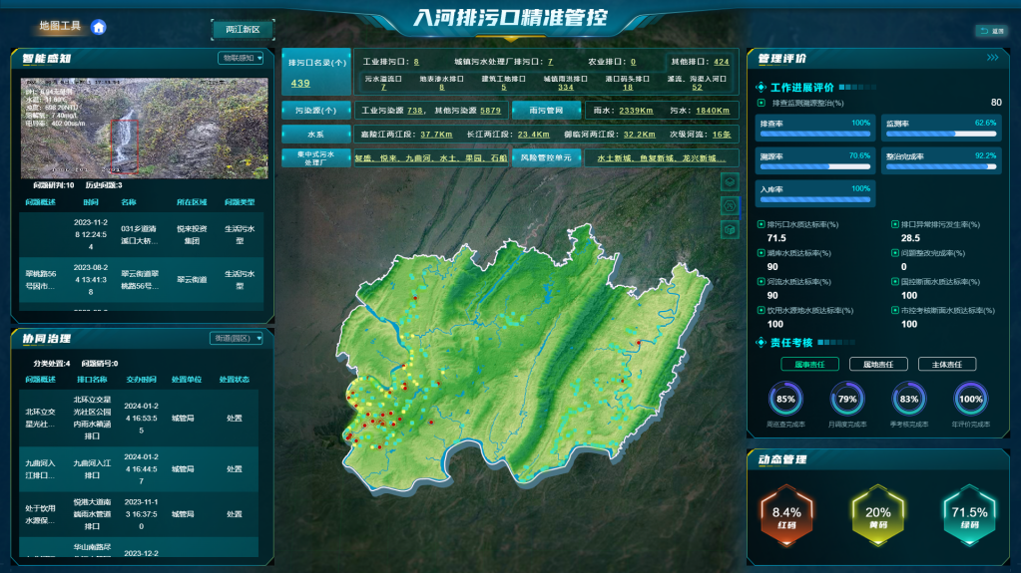1021x573 pixels.
Task: Click the bottom 3D box map icon
Action: 730,229
